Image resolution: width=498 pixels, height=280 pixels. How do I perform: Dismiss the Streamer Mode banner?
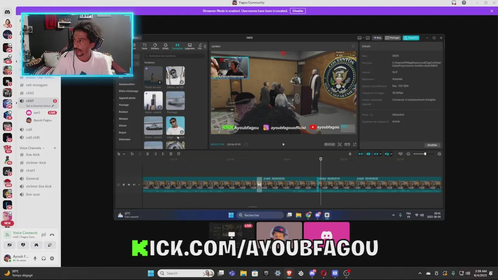click(492, 11)
